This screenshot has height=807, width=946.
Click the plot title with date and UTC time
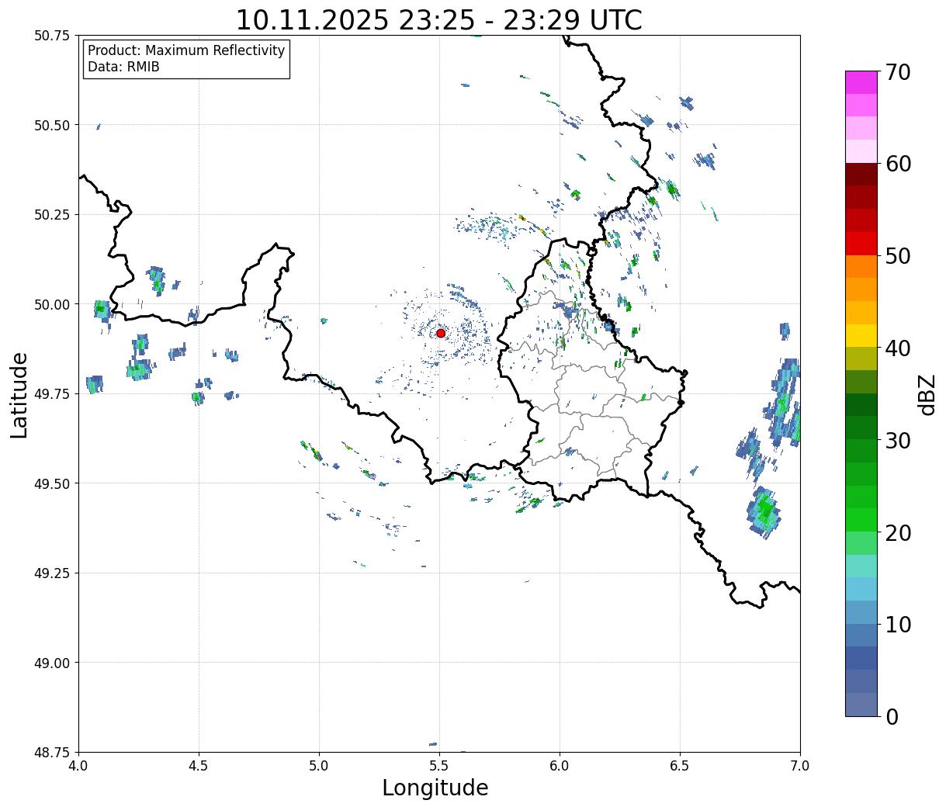[439, 19]
